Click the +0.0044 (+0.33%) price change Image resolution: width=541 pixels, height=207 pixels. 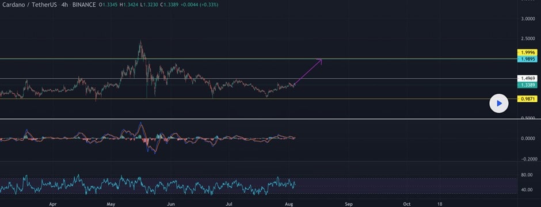(x=200, y=5)
